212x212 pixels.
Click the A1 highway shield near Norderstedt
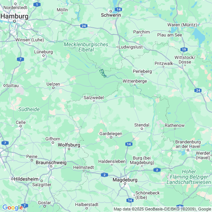[37, 5]
